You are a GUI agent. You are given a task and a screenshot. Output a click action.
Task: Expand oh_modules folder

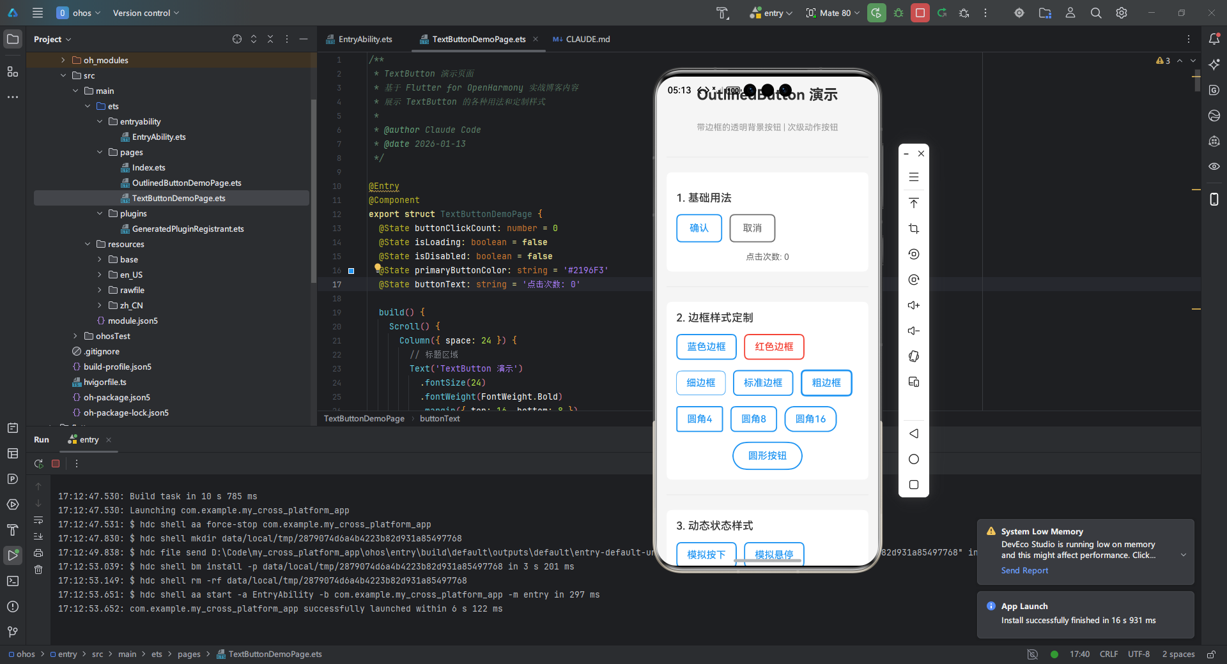63,60
